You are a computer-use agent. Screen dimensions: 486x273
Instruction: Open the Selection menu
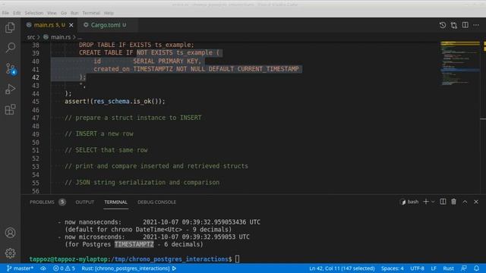34,13
